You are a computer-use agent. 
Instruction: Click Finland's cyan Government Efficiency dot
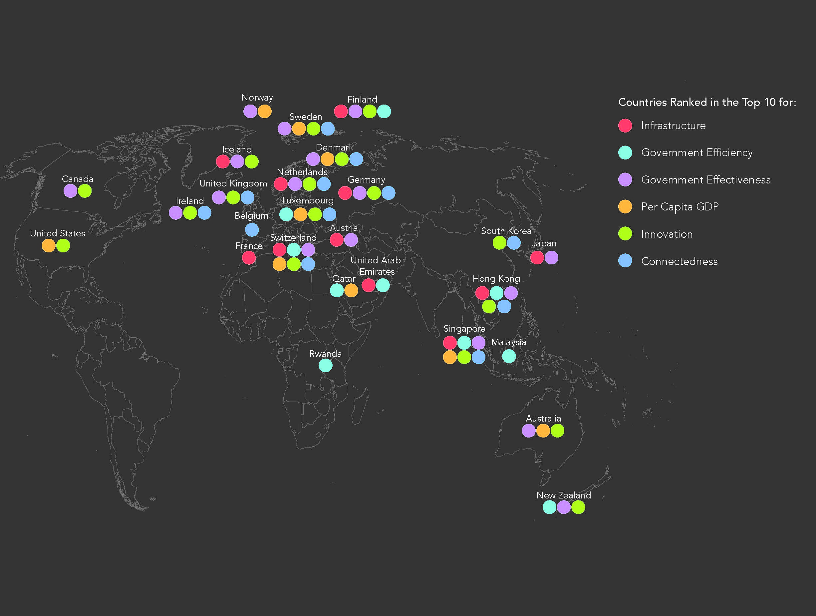[x=384, y=112]
